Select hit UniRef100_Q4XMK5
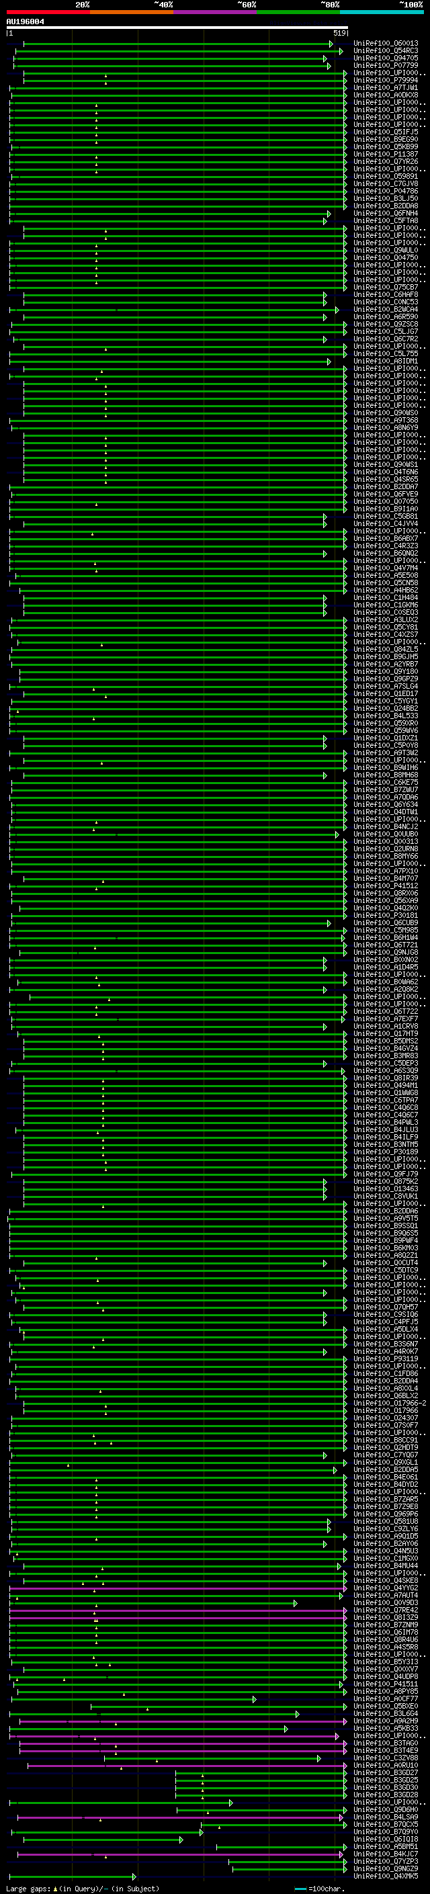The height and width of the screenshot is (1894, 430). [386, 1876]
